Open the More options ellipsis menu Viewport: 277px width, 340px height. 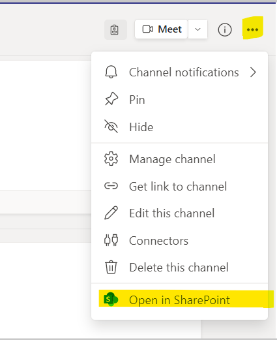pos(252,29)
